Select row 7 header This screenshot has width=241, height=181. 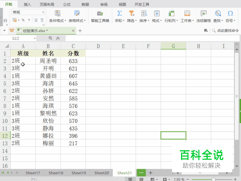point(5,98)
